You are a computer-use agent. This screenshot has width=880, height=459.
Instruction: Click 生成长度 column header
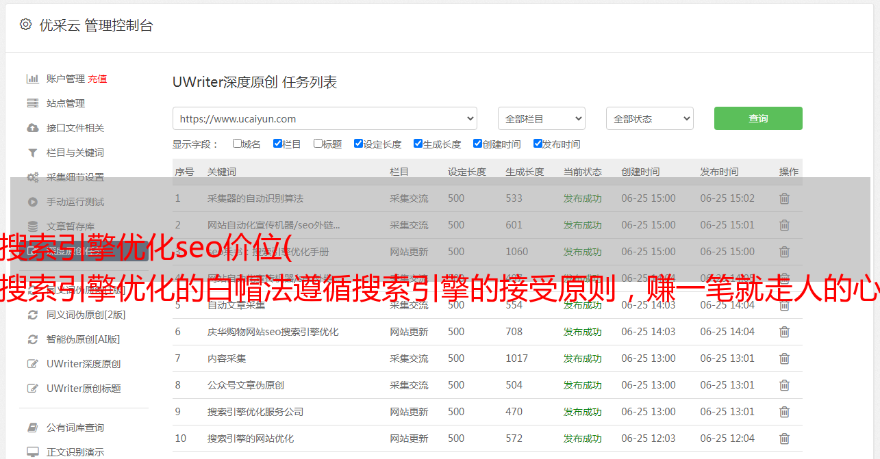525,172
